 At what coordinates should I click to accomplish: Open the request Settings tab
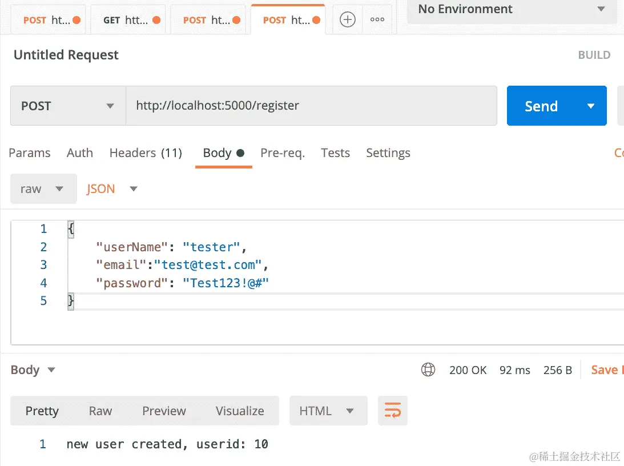[x=388, y=153]
